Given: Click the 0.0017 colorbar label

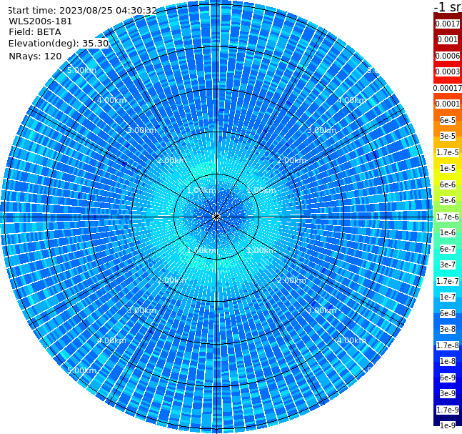Looking at the screenshot, I should [448, 24].
